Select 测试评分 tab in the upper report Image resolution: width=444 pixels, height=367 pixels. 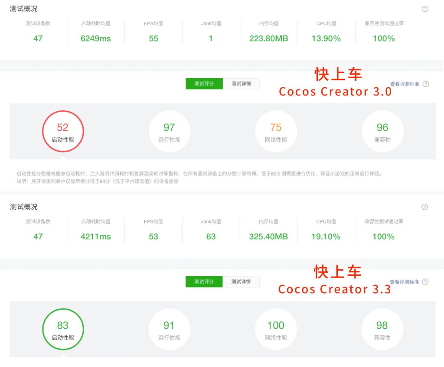point(204,84)
